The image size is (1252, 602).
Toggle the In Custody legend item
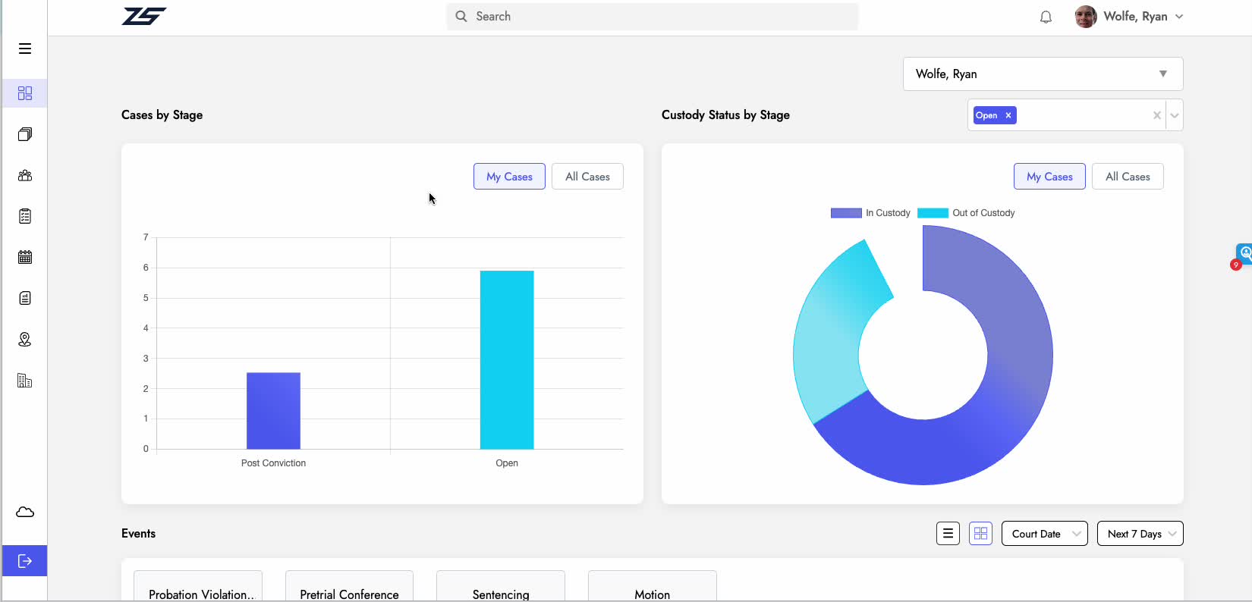[x=870, y=213]
